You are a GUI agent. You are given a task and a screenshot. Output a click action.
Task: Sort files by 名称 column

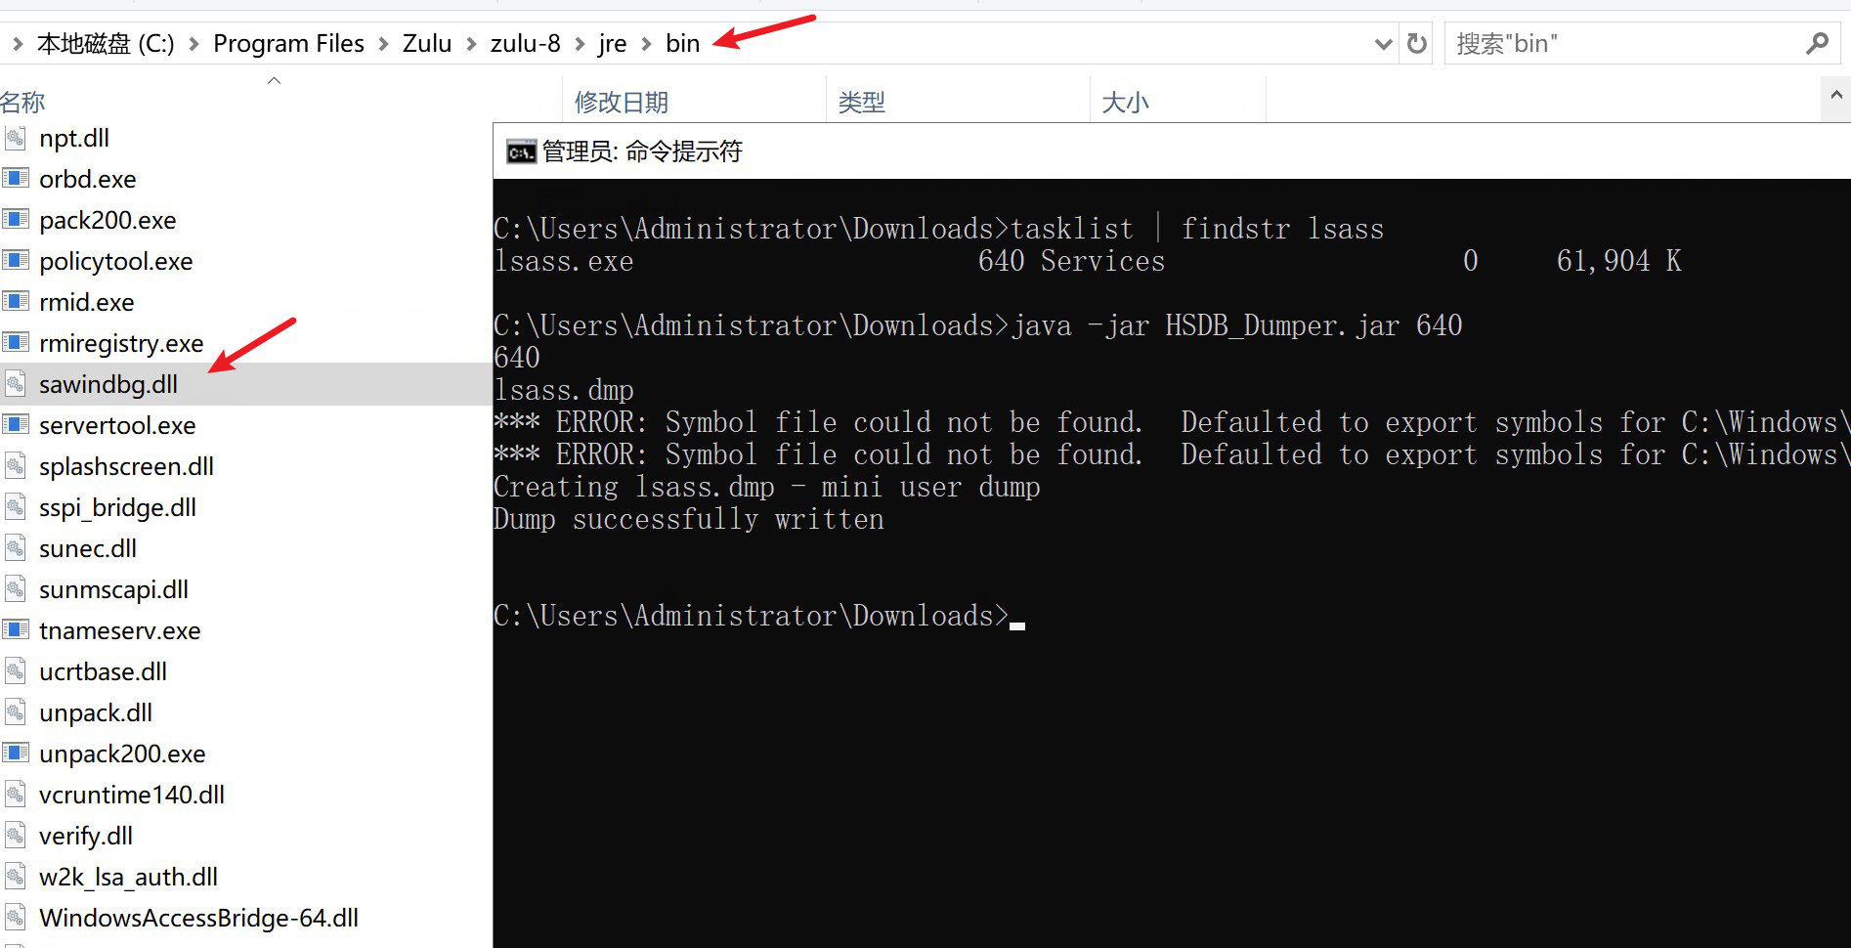click(22, 102)
